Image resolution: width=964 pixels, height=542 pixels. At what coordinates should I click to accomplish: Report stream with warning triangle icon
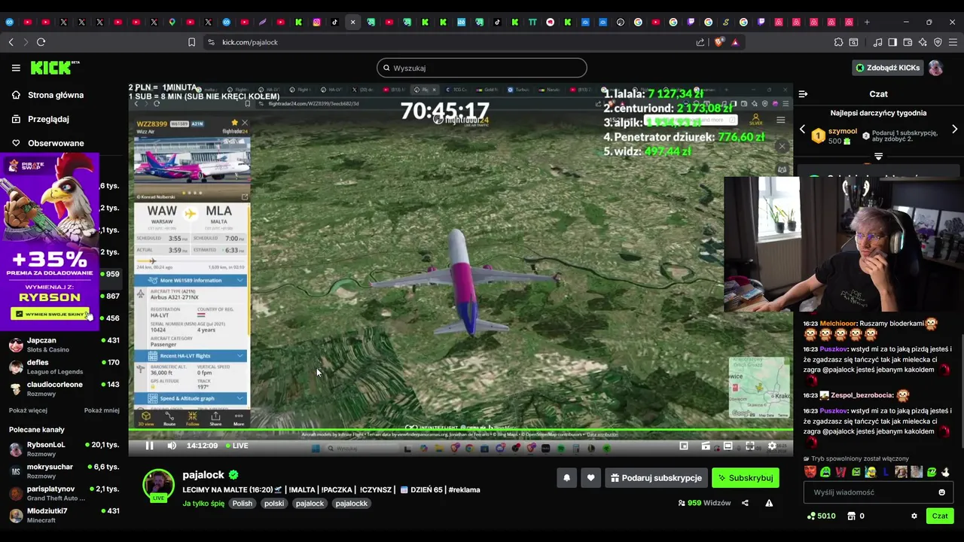point(769,503)
